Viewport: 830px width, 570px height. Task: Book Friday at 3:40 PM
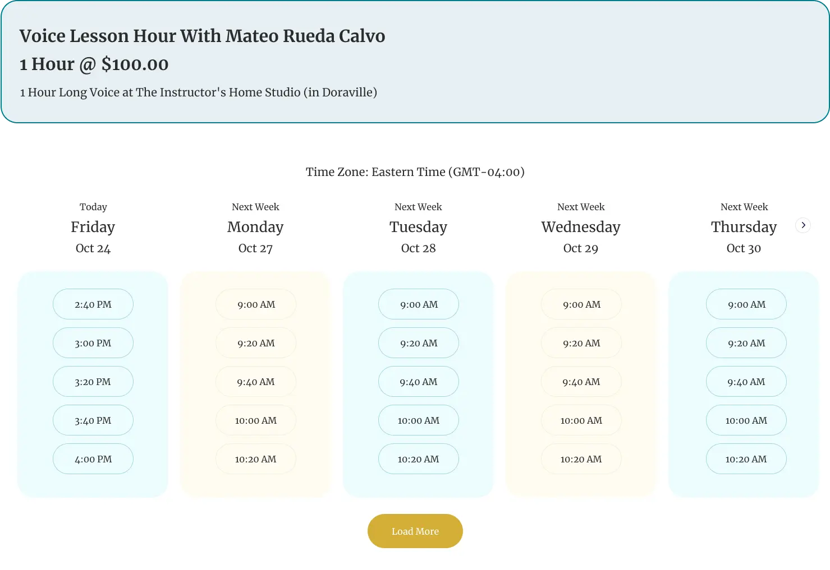tap(93, 420)
